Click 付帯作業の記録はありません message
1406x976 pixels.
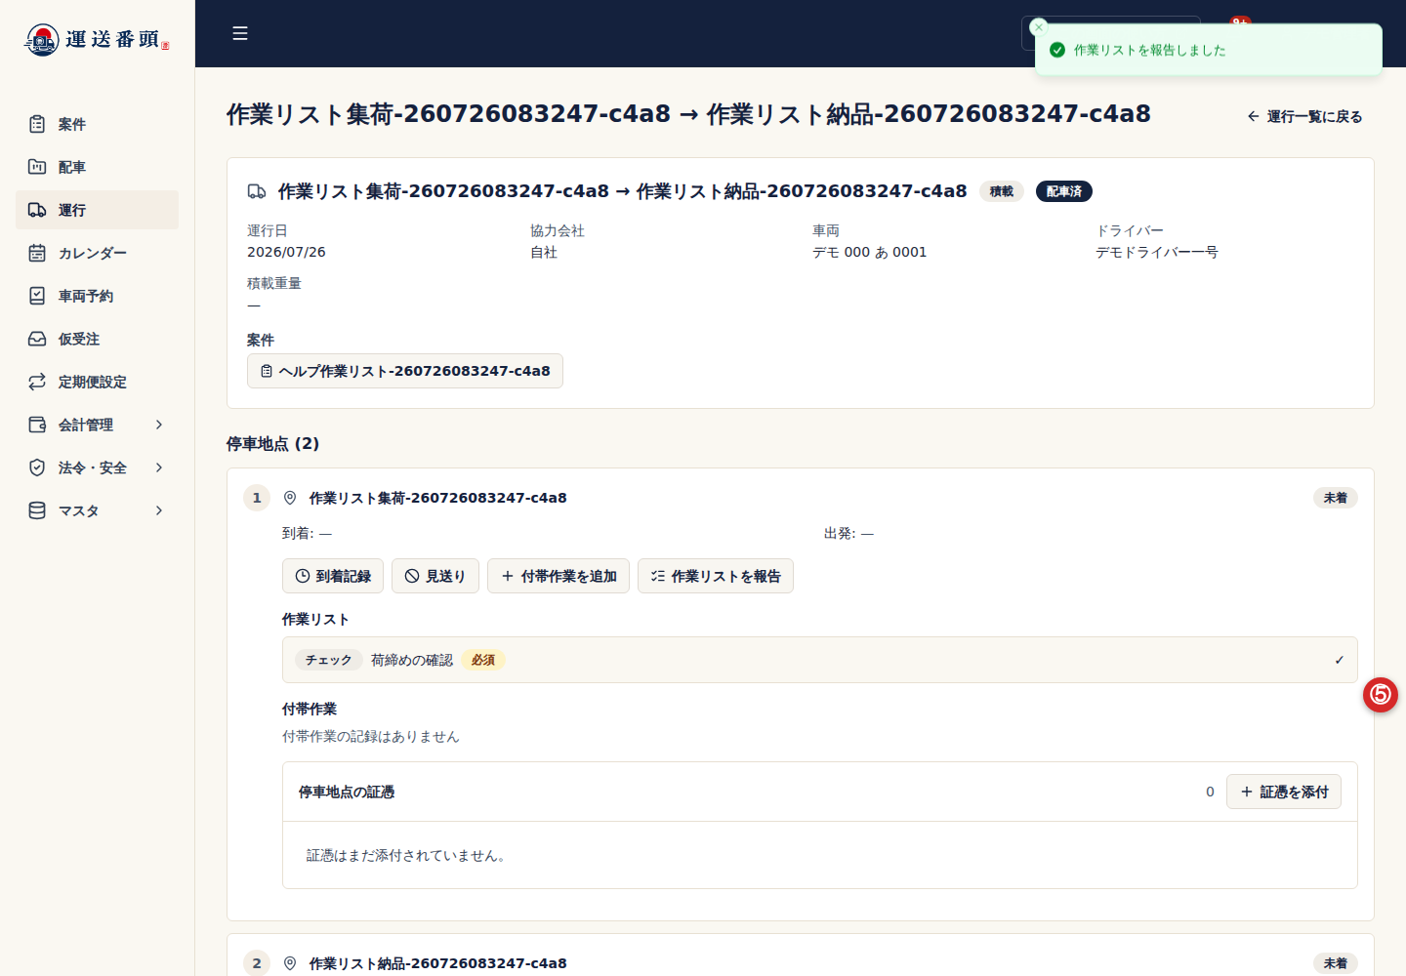pyautogui.click(x=371, y=736)
